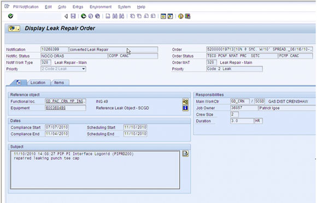Open the Goto menu

click(62, 7)
